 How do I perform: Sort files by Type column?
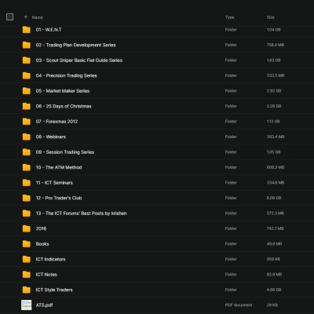coord(230,17)
